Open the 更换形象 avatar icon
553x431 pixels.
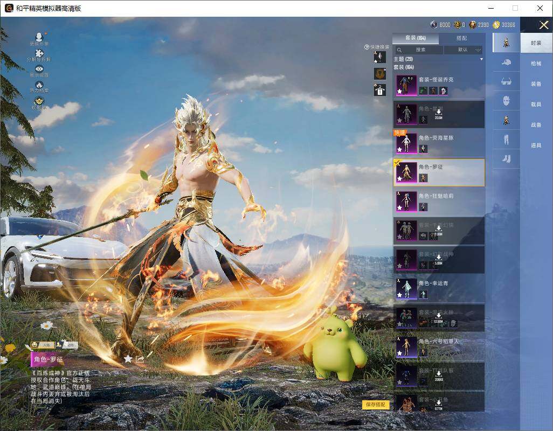pyautogui.click(x=39, y=37)
